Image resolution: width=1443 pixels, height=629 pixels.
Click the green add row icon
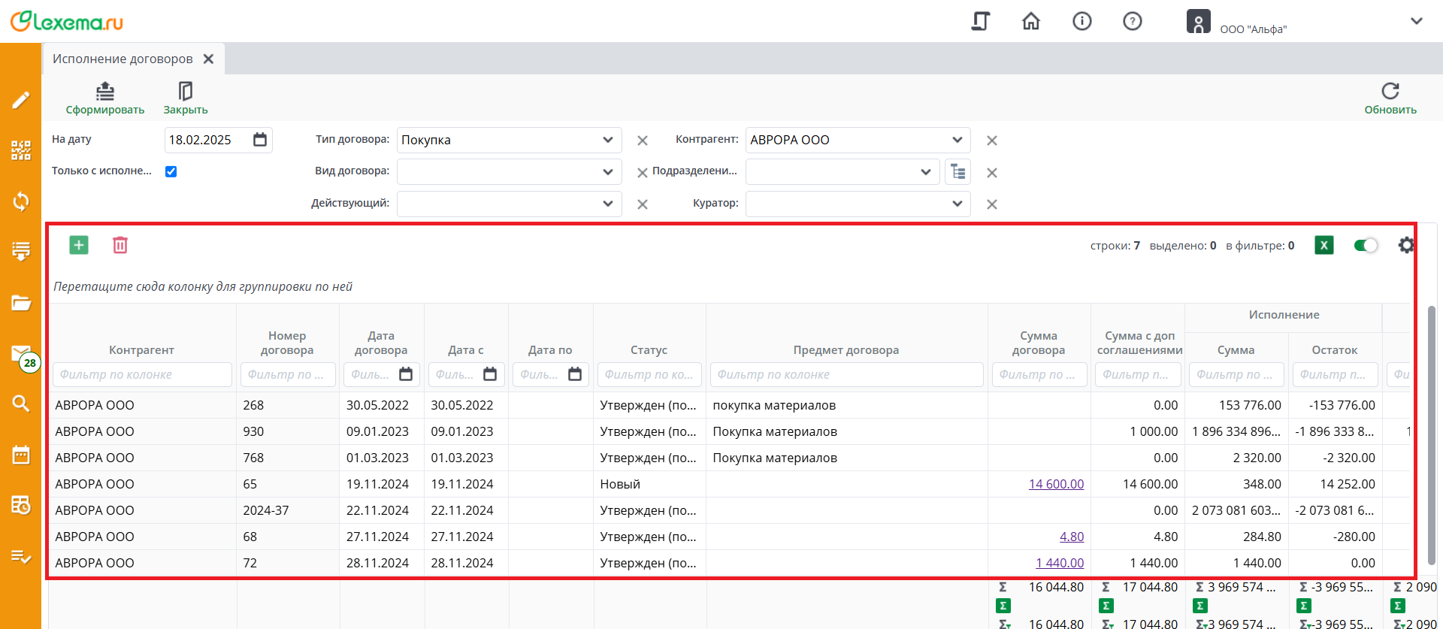coord(79,245)
